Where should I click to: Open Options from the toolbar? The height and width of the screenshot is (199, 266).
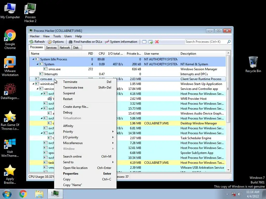(56, 42)
